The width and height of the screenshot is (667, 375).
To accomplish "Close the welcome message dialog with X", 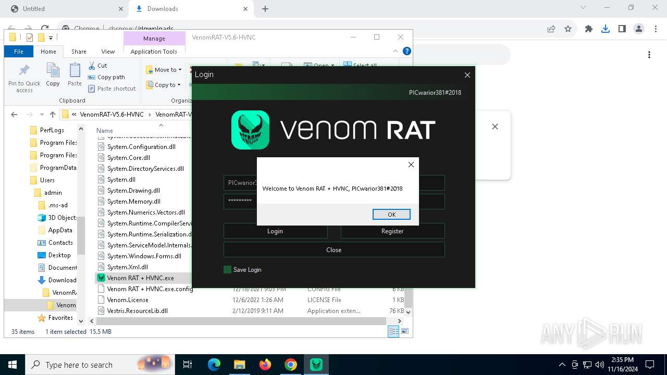I will [x=411, y=165].
